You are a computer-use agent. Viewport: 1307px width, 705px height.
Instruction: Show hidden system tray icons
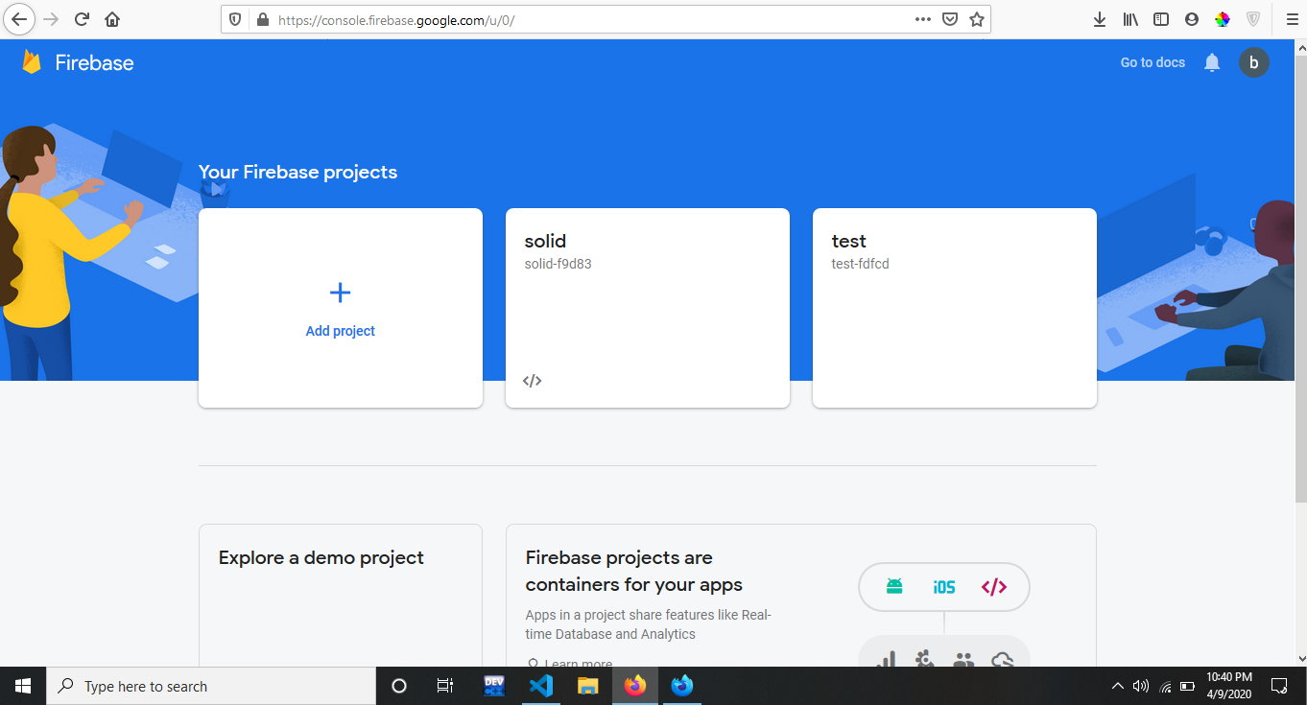click(x=1117, y=687)
